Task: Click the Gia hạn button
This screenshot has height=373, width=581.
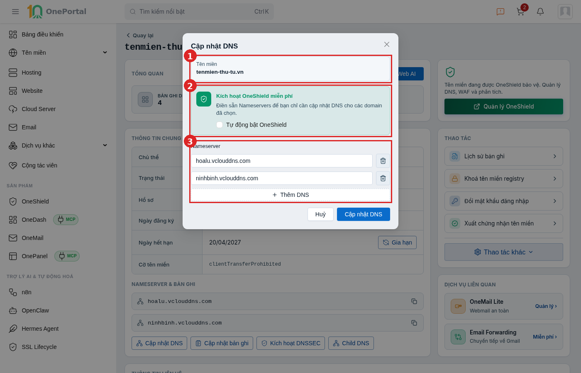Action: (397, 242)
